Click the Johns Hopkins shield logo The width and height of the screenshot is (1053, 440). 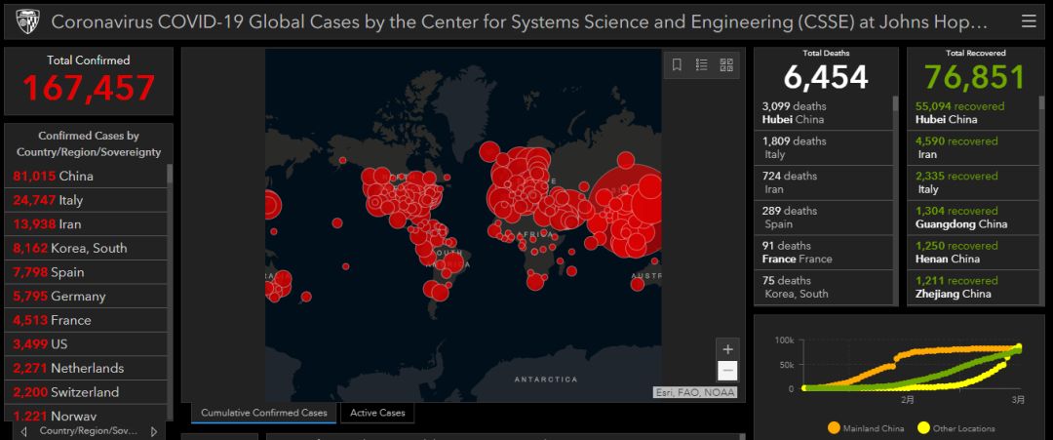(25, 20)
